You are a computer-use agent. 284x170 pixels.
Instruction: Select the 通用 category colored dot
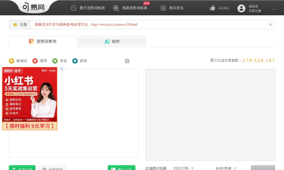coord(35,61)
